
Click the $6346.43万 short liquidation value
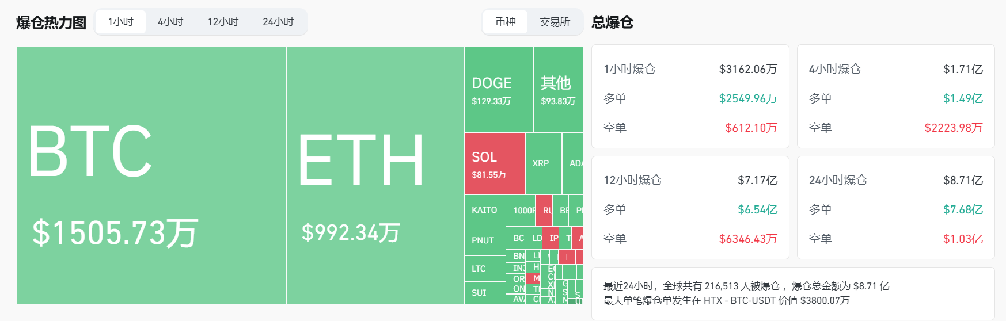point(748,239)
